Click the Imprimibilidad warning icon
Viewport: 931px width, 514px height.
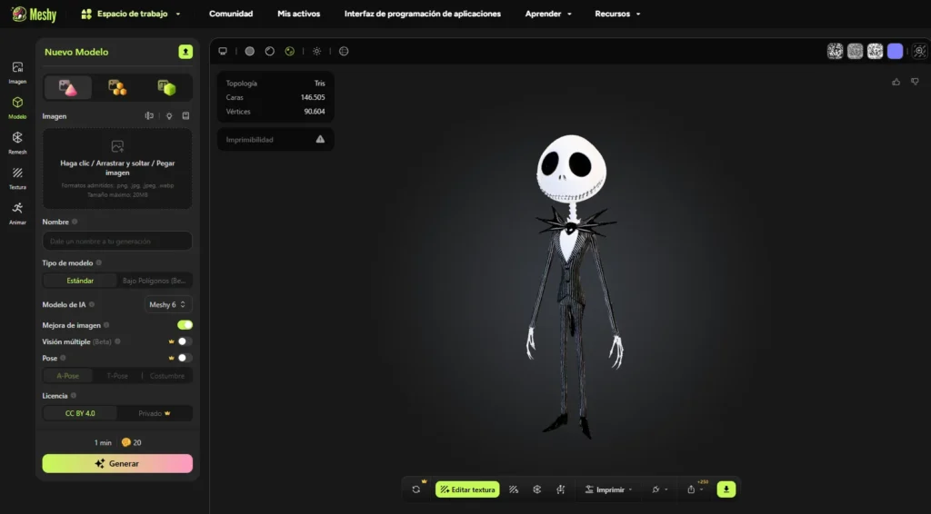coord(320,140)
